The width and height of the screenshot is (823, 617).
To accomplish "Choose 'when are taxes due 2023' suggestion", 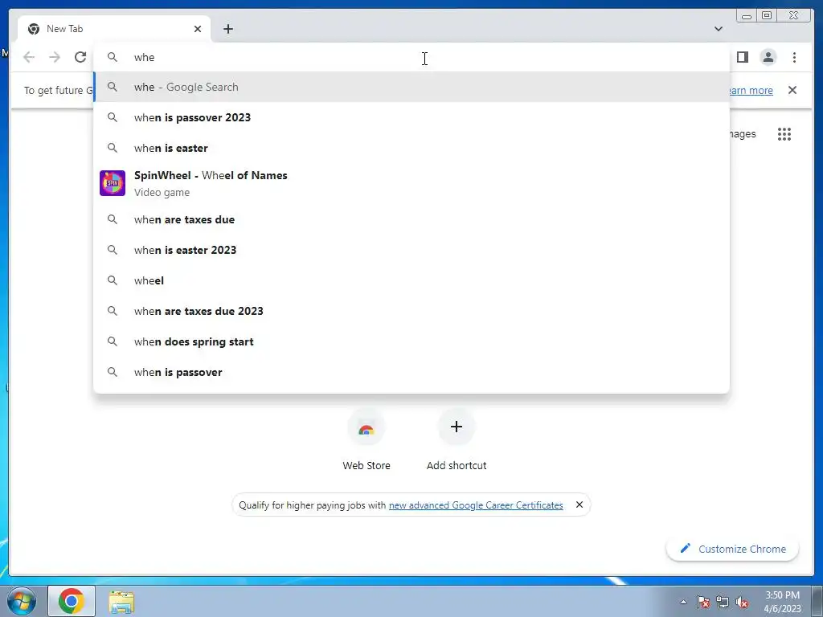I will pyautogui.click(x=411, y=311).
